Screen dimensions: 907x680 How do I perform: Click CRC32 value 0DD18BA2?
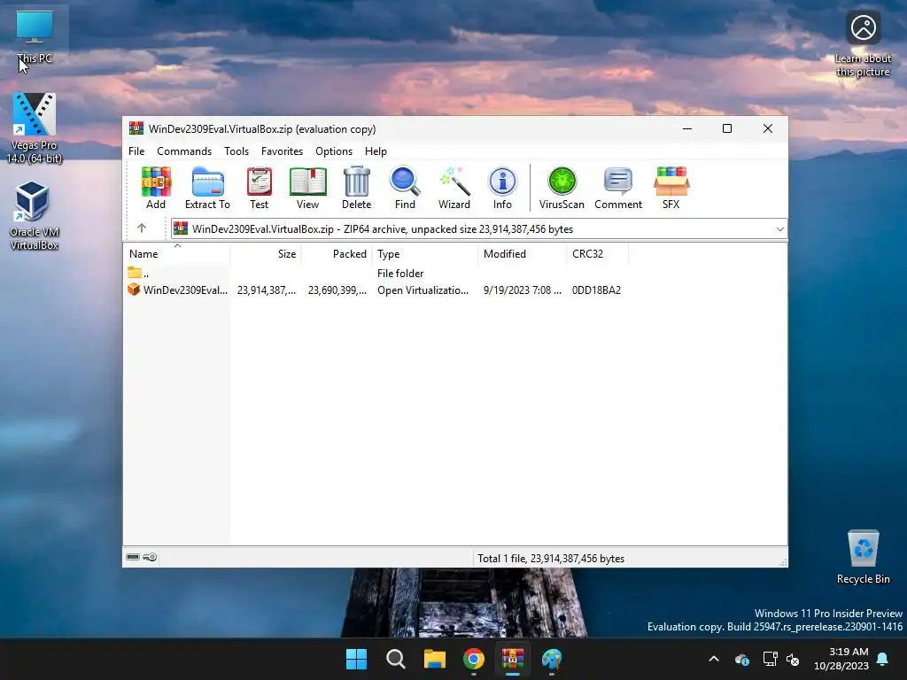[596, 290]
